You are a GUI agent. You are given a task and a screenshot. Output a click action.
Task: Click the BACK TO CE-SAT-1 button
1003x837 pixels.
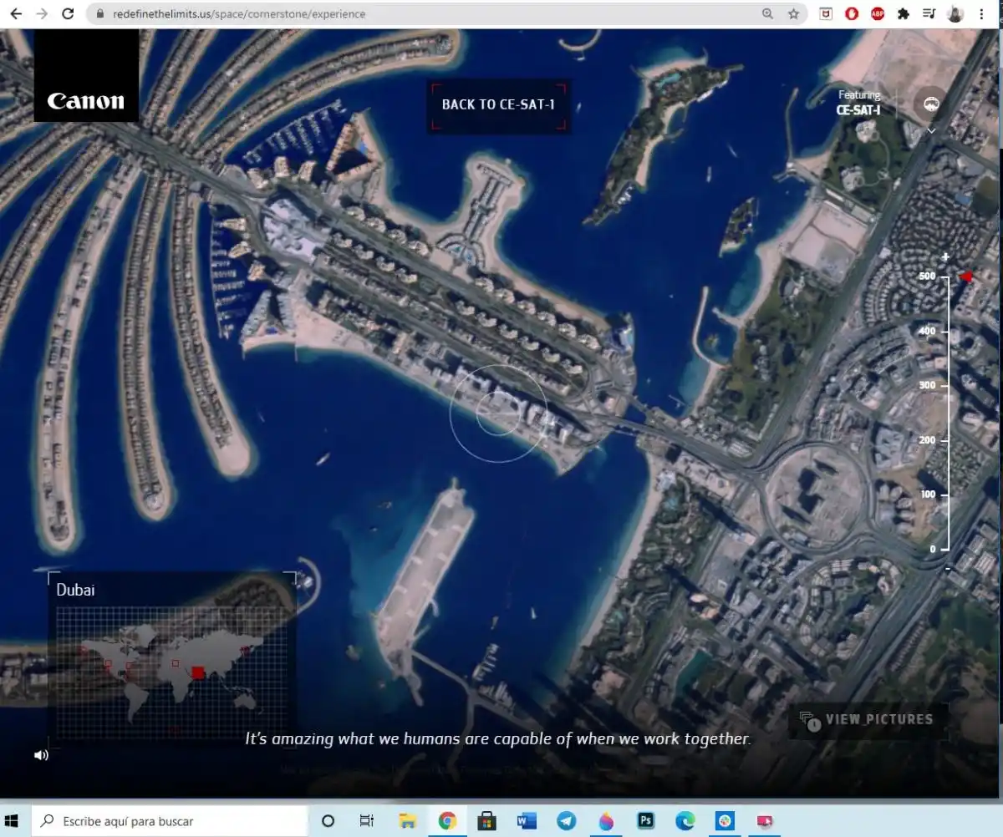coord(498,105)
